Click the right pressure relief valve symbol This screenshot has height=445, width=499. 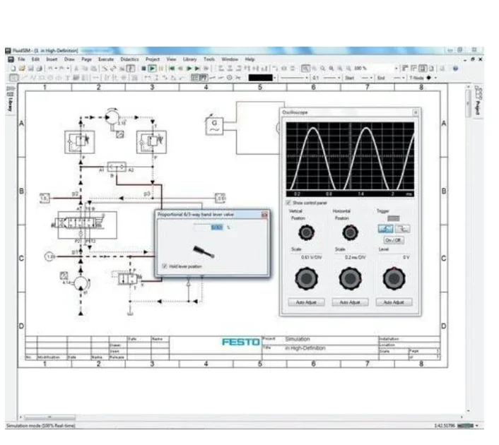pos(151,142)
